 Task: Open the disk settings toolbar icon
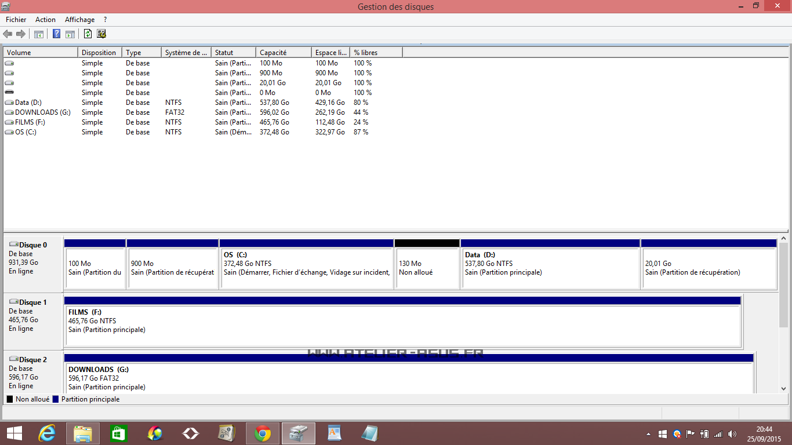tap(101, 34)
